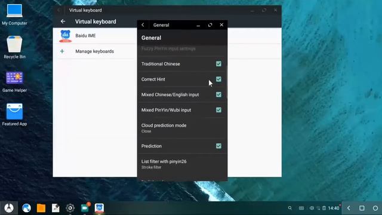The width and height of the screenshot is (382, 215).
Task: Click the network tray icon
Action: coord(318,208)
